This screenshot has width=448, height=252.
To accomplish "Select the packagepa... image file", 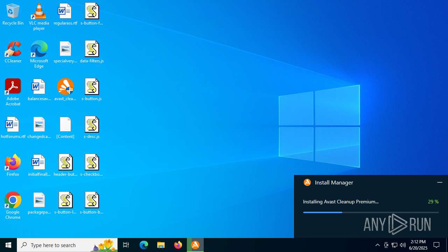I will click(39, 203).
